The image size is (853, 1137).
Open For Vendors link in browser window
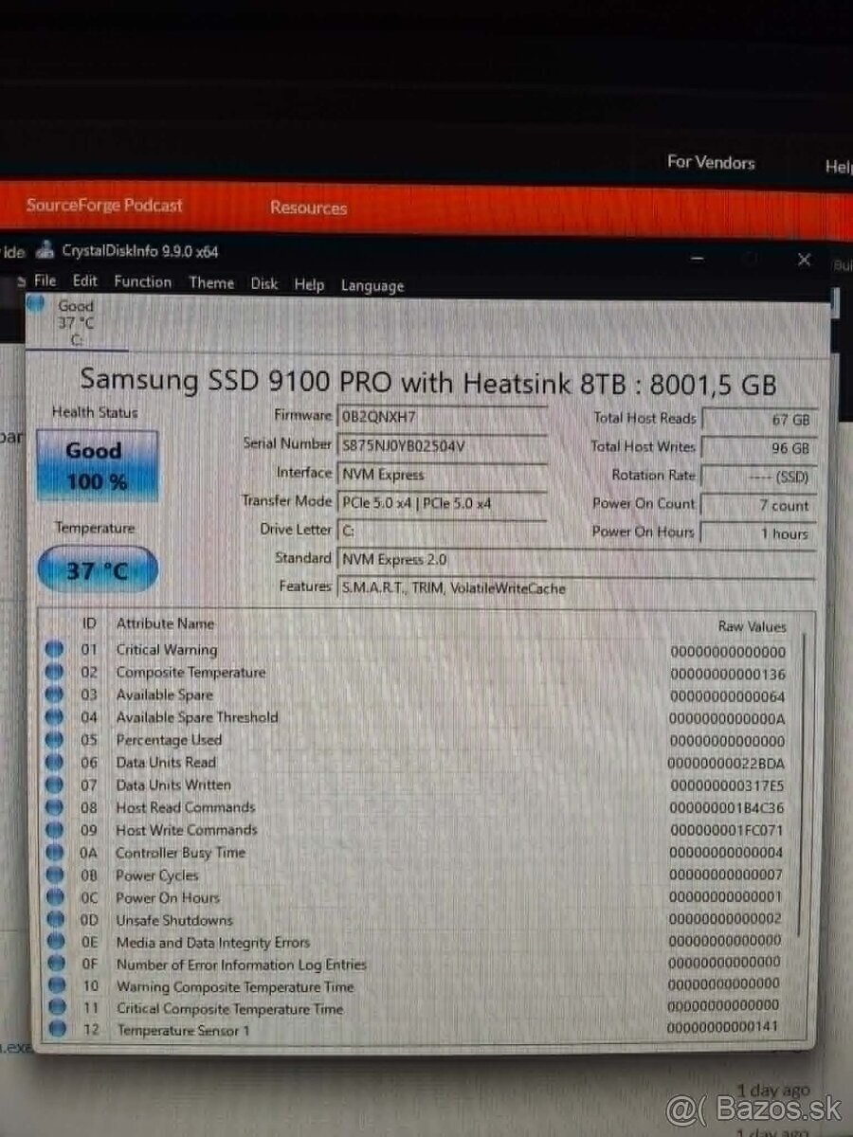[711, 162]
